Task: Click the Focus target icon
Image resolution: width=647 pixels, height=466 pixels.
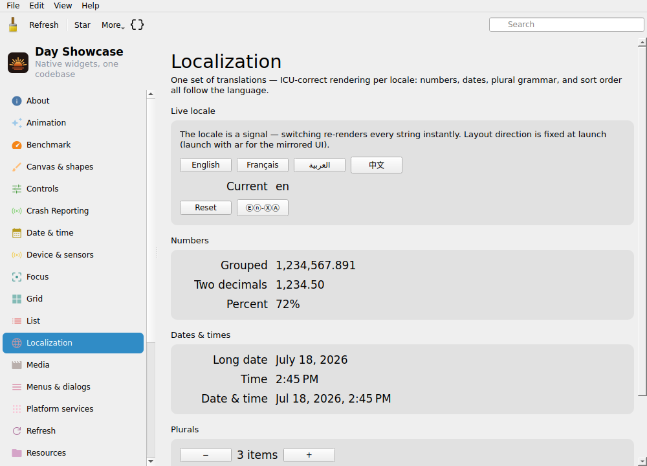Action: tap(17, 277)
